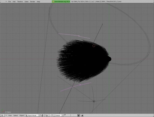Toggle the first layer button in the grid
Viewport: 154px width, 117px height.
click(65, 115)
